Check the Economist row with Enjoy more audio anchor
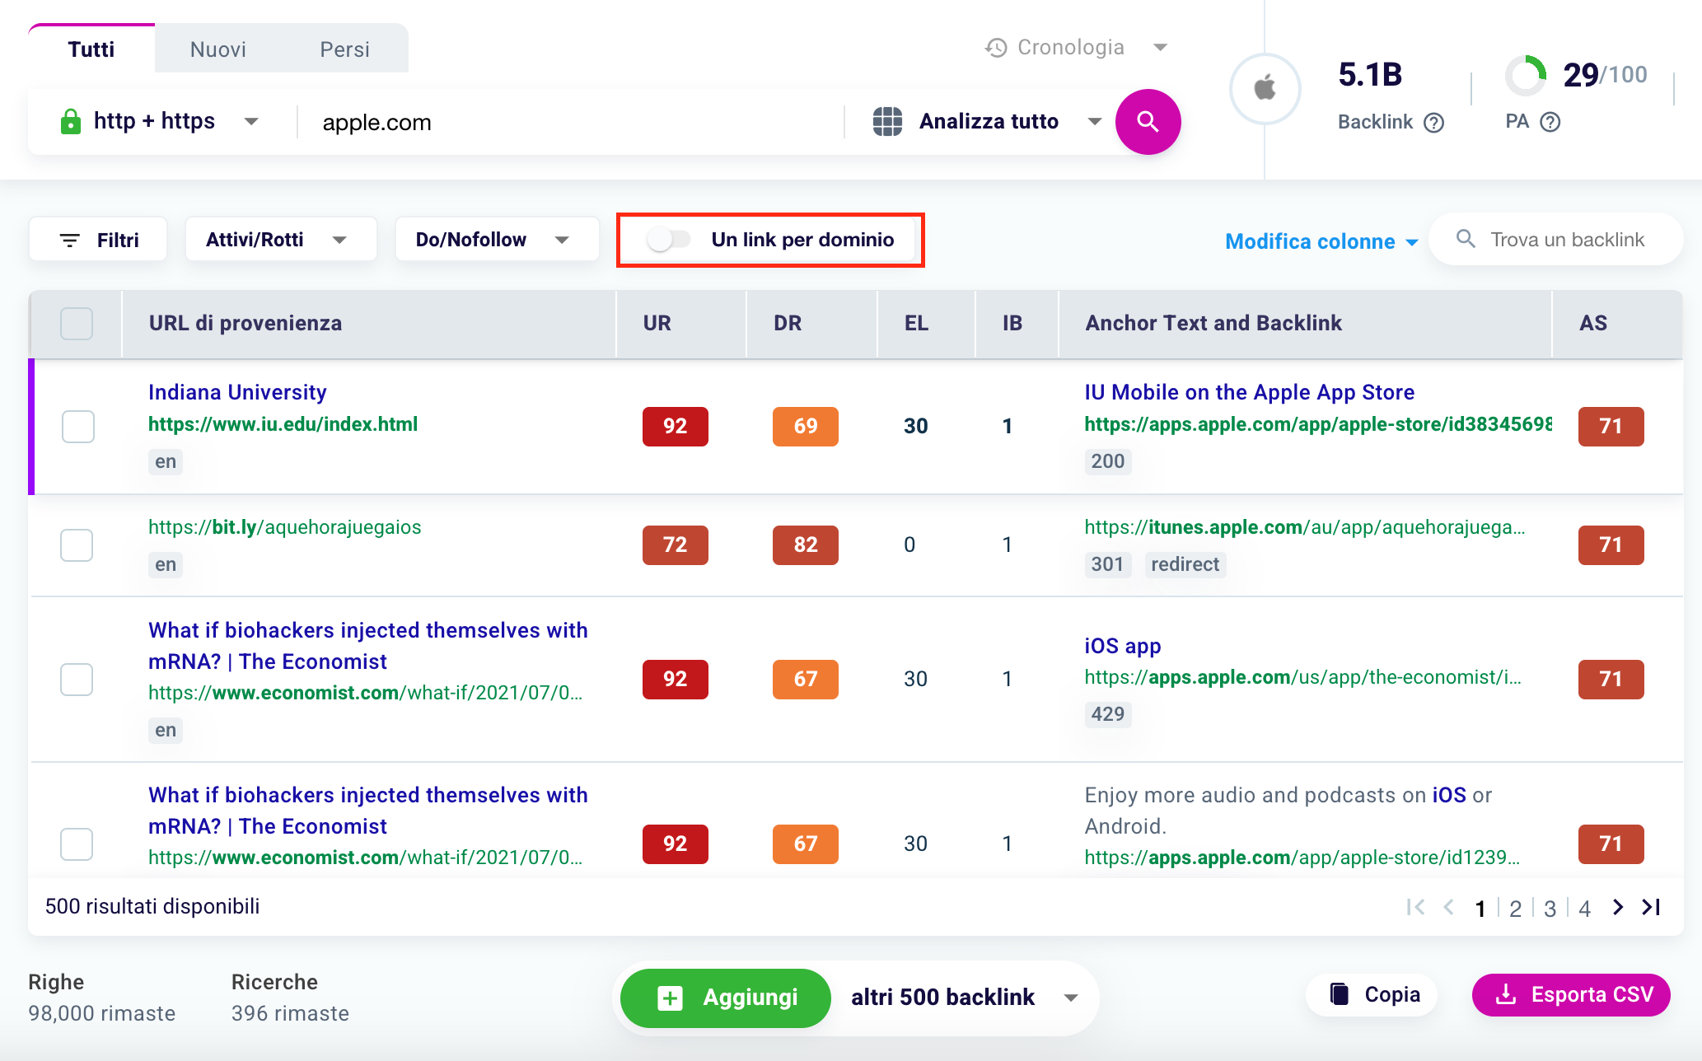This screenshot has height=1061, width=1702. click(x=77, y=844)
